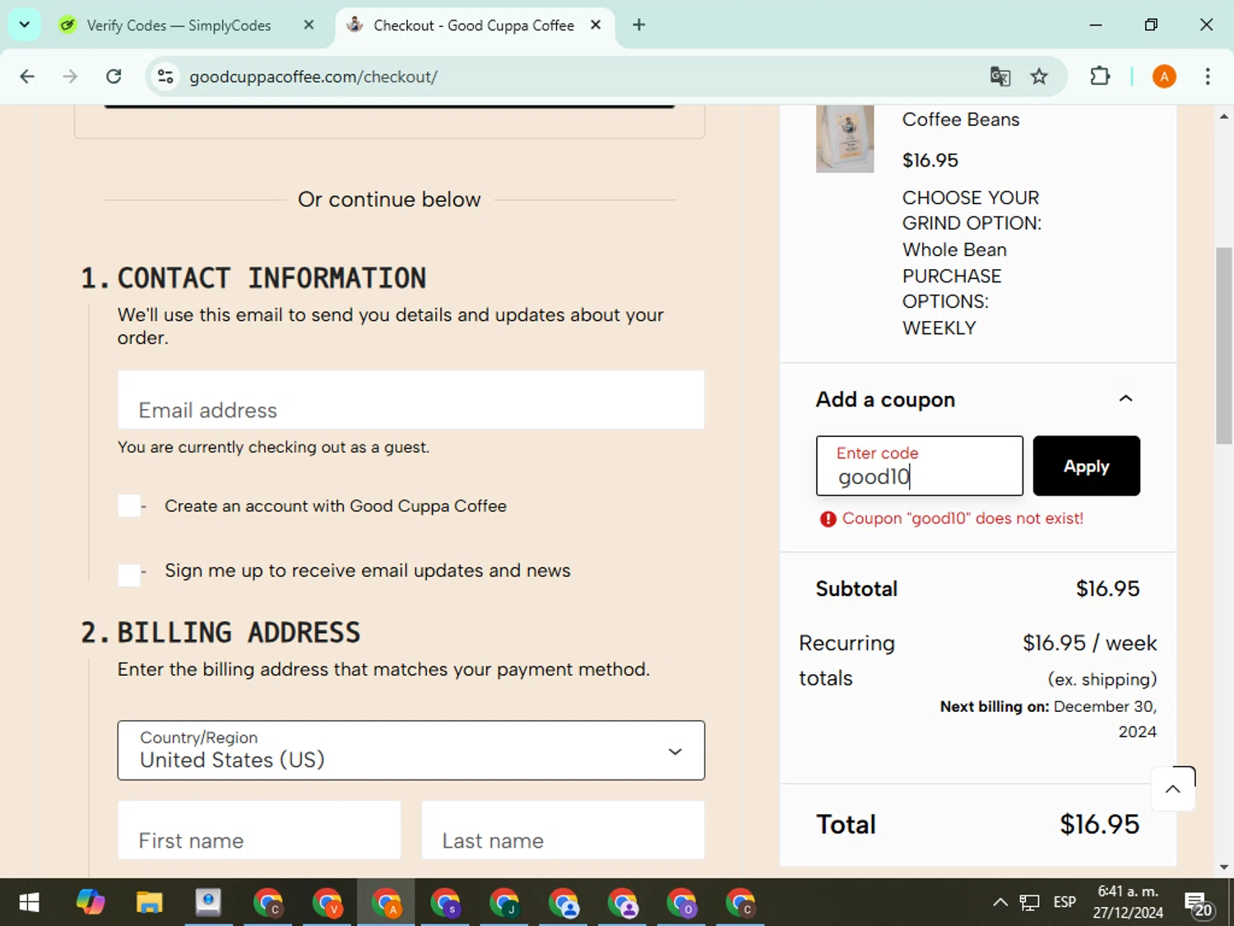
Task: Switch to Verify Codes — SimplyCodes tab
Action: tap(179, 26)
